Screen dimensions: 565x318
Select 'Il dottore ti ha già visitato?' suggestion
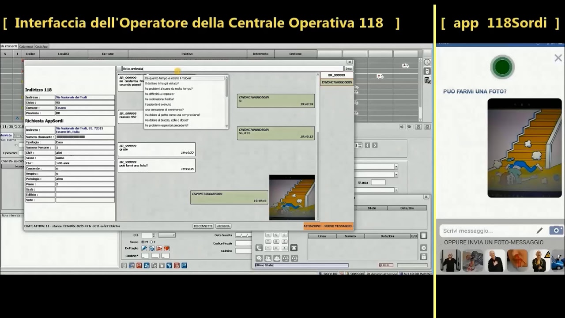pyautogui.click(x=162, y=83)
